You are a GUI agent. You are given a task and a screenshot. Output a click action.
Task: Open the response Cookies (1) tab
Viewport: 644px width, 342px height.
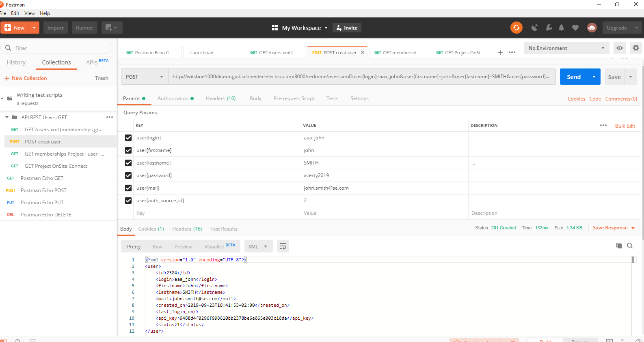click(151, 229)
